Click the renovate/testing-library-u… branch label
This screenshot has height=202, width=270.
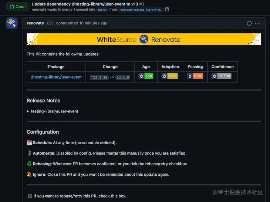click(x=140, y=10)
